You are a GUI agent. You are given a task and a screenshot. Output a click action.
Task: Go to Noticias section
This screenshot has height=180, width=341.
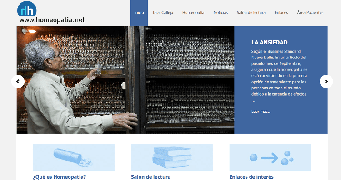(221, 13)
